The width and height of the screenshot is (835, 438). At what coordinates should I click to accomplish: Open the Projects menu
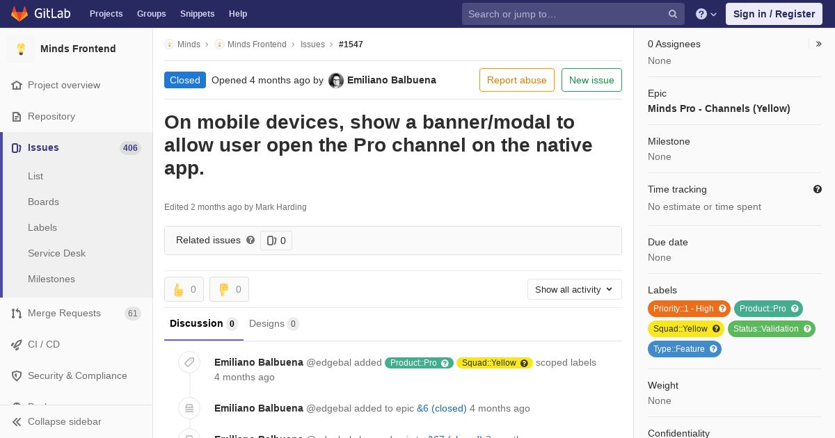(106, 14)
